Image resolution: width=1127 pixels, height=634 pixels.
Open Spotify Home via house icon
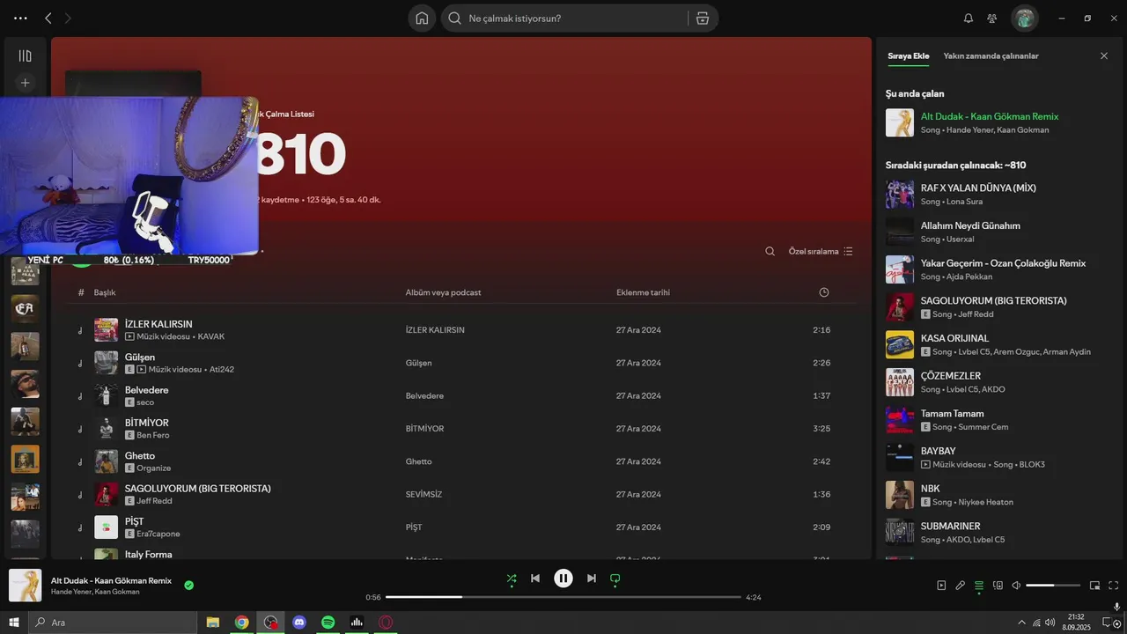pyautogui.click(x=422, y=18)
